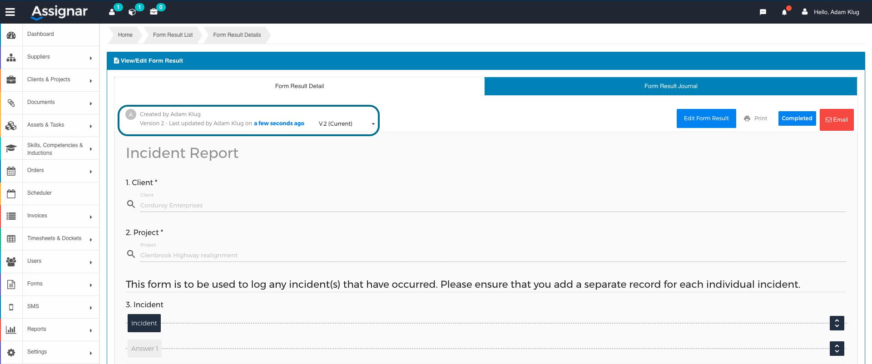Expand the Assets & Tasks menu arrow

(x=91, y=126)
